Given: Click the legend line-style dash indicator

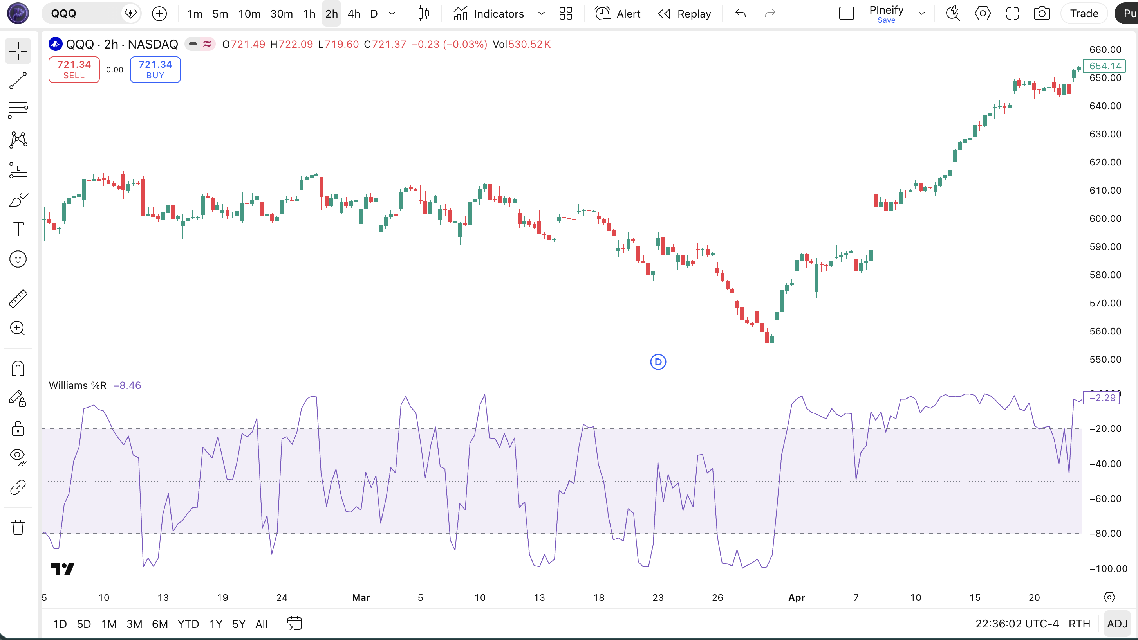Looking at the screenshot, I should (x=193, y=44).
